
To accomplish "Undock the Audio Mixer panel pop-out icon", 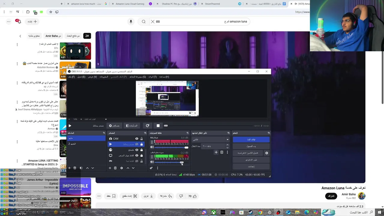I will click(x=187, y=133).
